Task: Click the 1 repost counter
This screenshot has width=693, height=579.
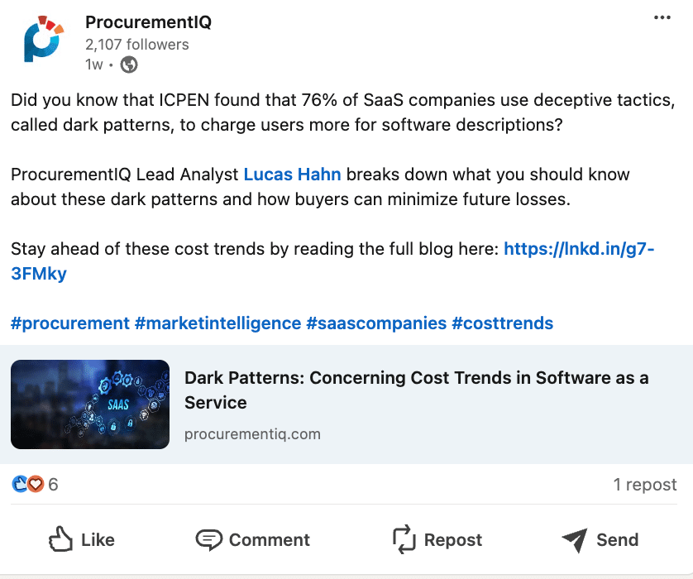Action: (646, 485)
